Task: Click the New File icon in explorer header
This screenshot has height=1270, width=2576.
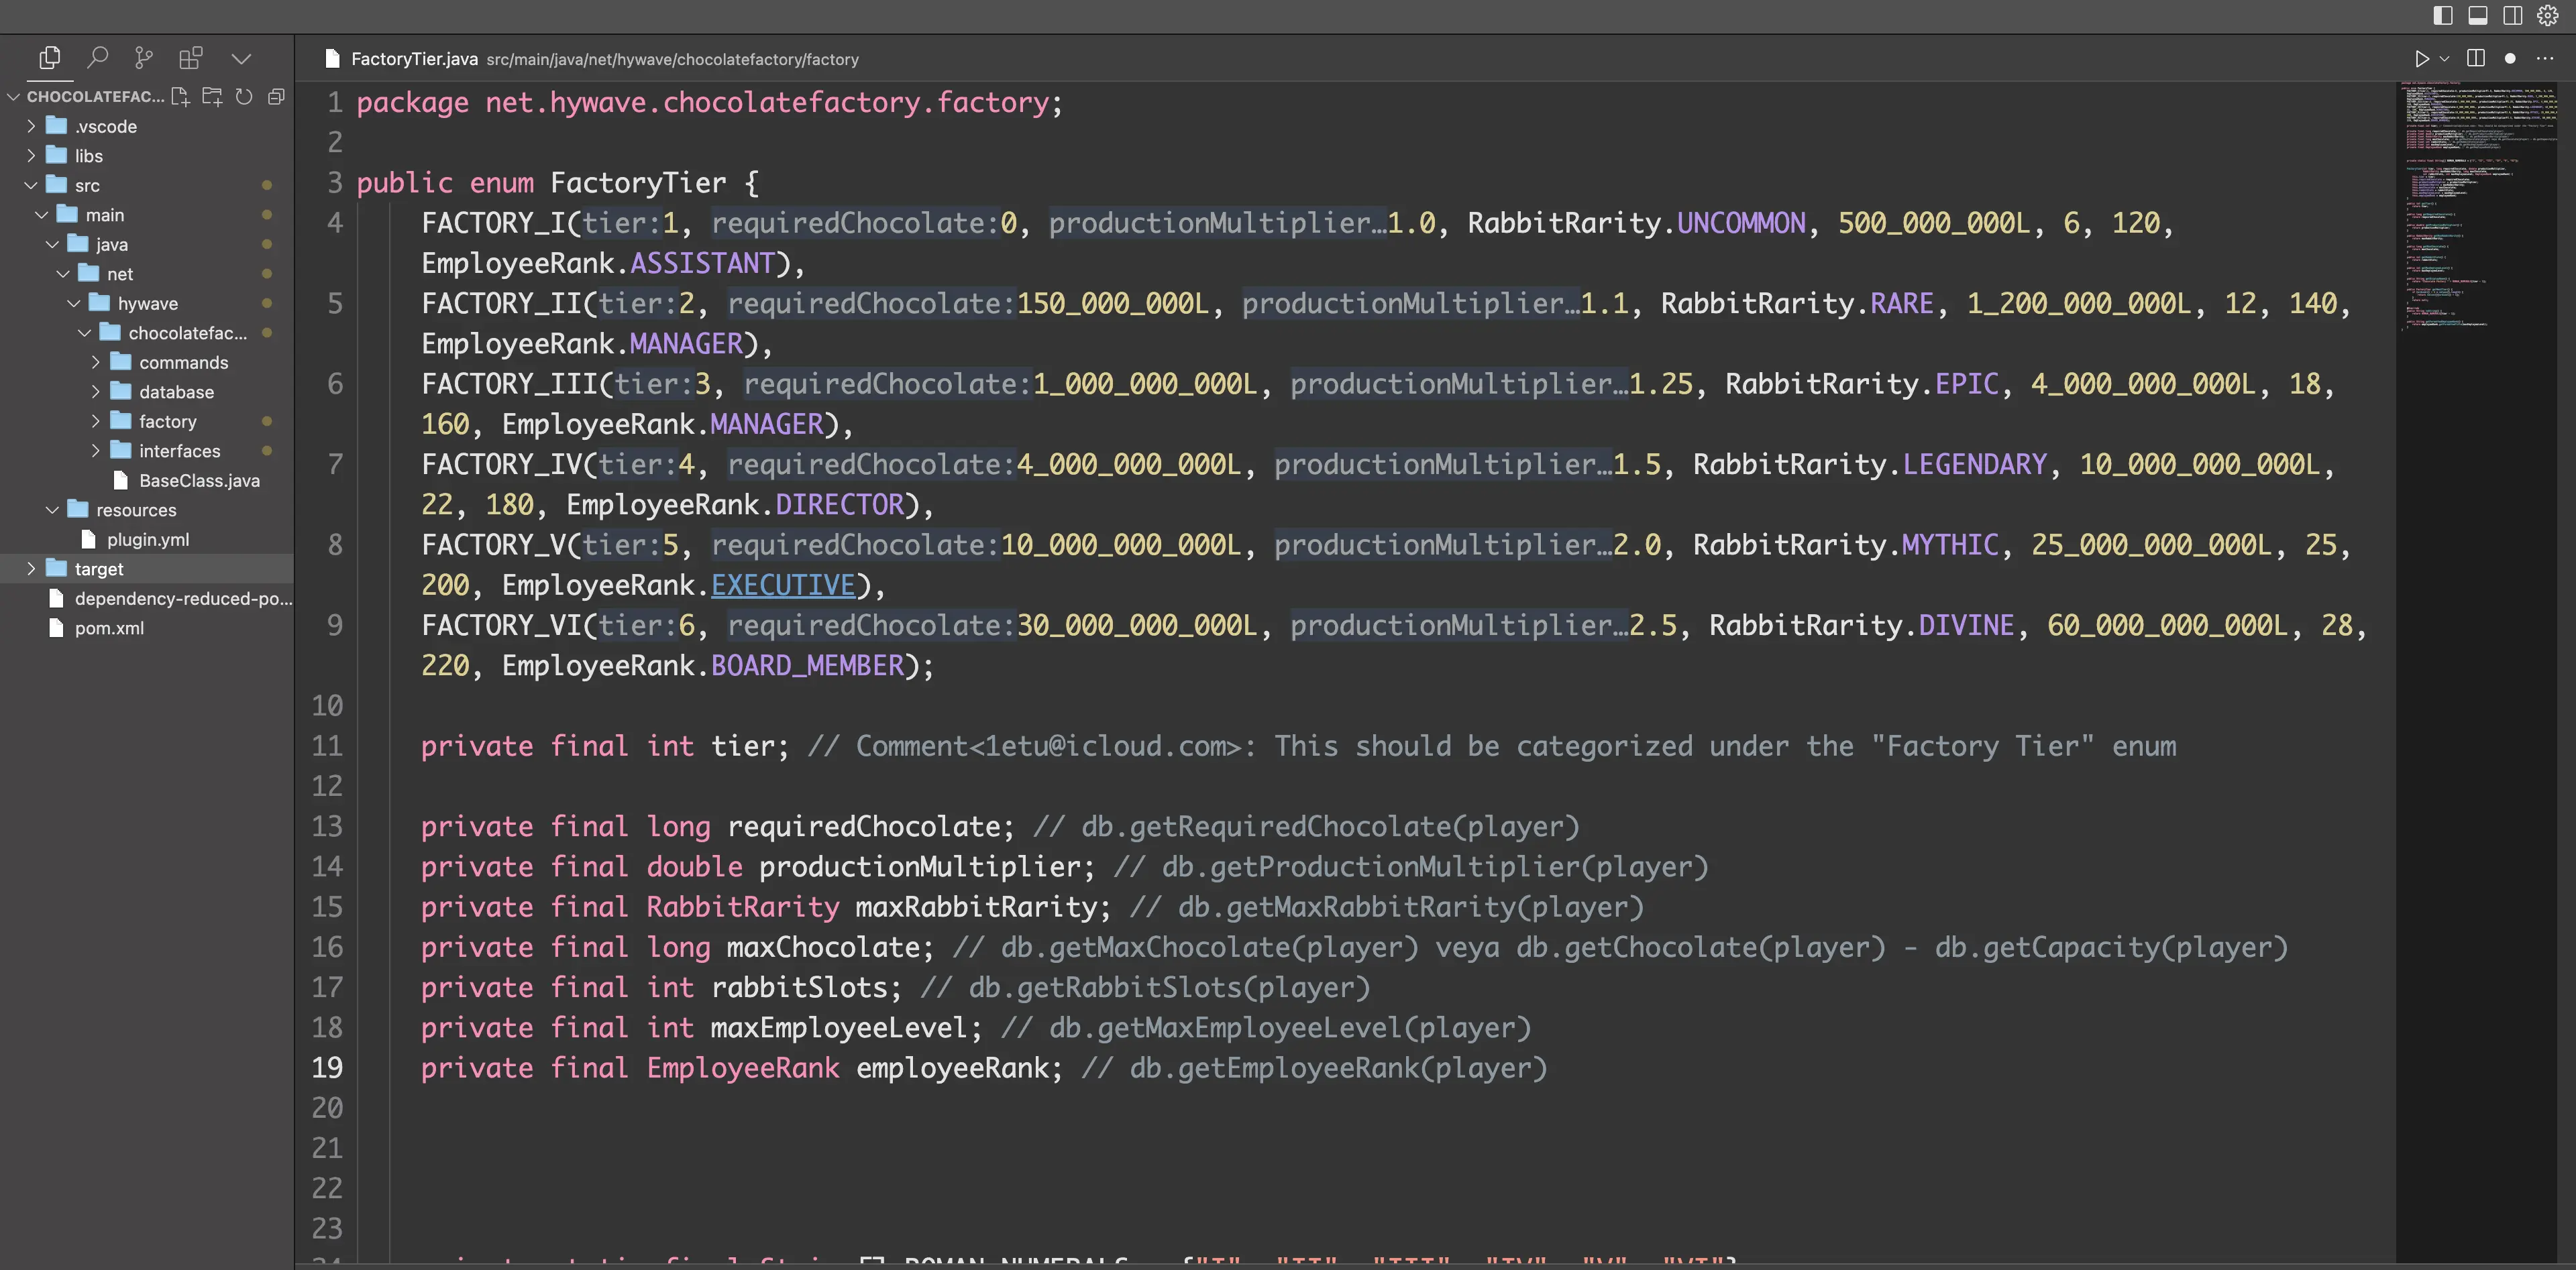Action: (x=180, y=96)
